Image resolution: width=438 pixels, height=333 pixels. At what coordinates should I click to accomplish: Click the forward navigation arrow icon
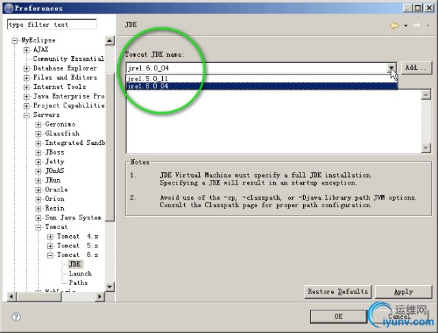pos(417,26)
